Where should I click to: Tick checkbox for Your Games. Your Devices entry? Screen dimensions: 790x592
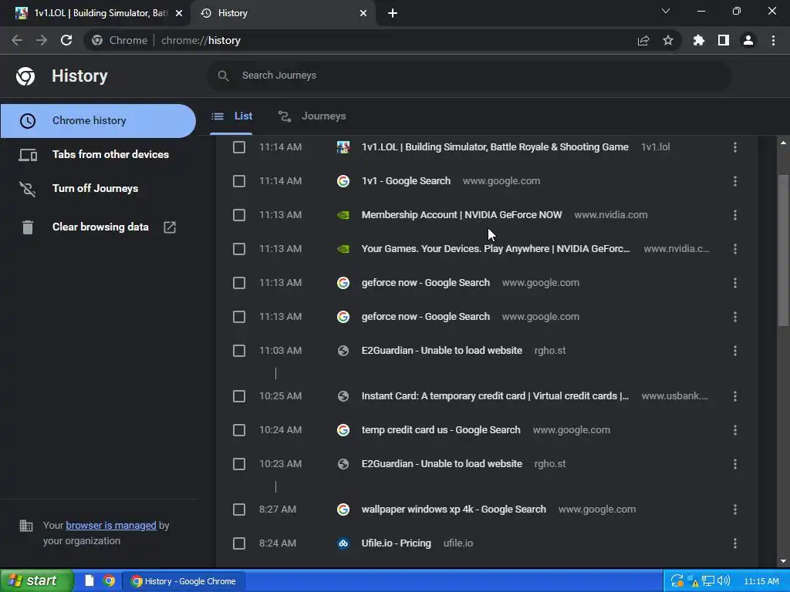tap(239, 249)
